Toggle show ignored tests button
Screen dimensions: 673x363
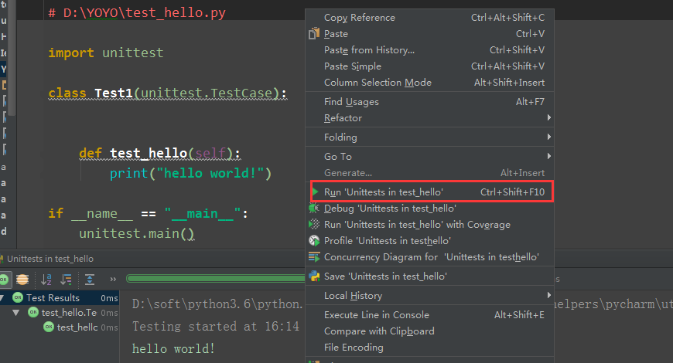click(22, 280)
